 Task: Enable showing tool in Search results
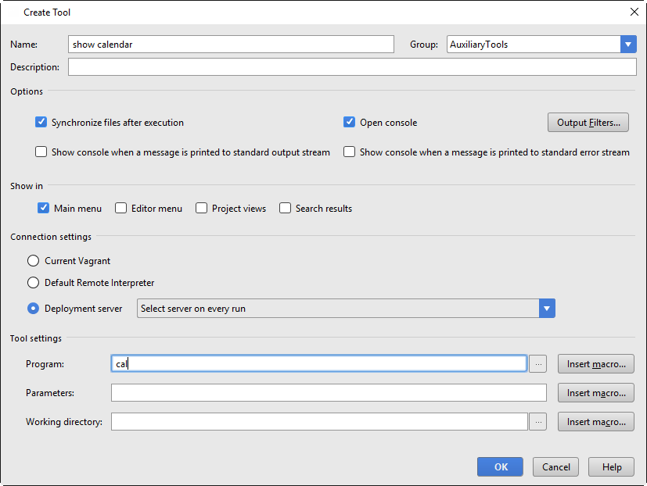(x=285, y=208)
